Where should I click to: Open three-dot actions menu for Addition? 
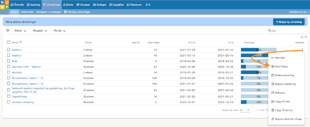pyautogui.click(x=302, y=50)
